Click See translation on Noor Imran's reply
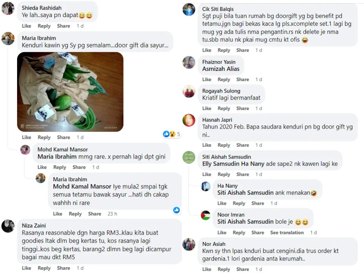 point(287,232)
